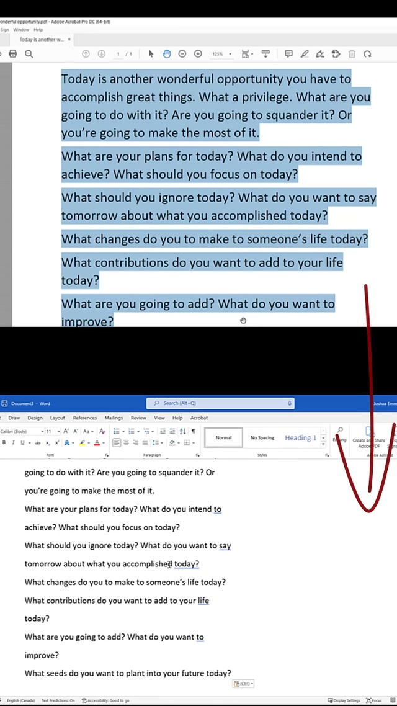Click the Selection arrow tool in Acrobat

point(151,54)
